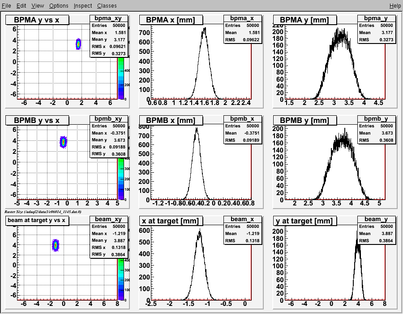
Task: Click Entries 50000 in bpma_x box
Action: coord(242,26)
